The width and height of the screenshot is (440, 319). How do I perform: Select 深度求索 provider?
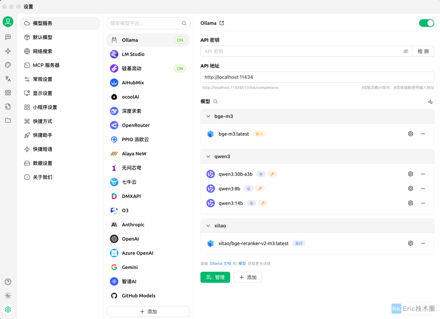coord(148,111)
